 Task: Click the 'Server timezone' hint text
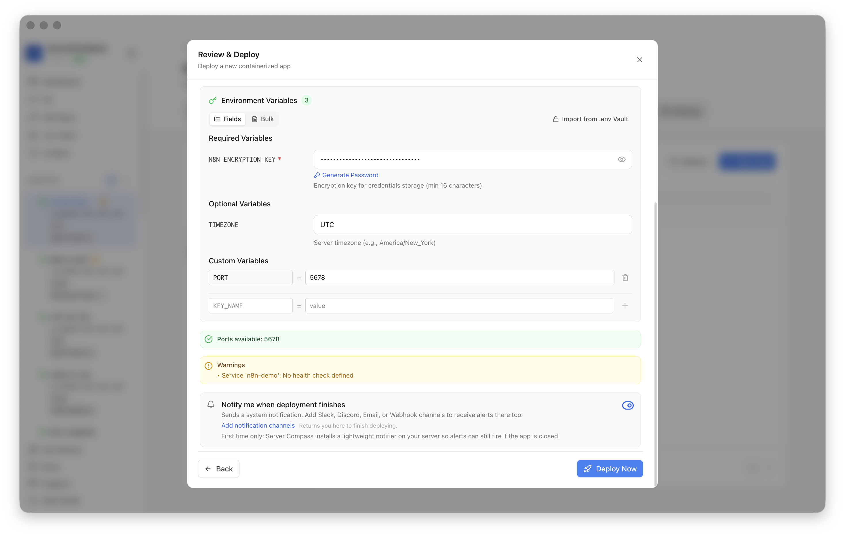coord(374,243)
